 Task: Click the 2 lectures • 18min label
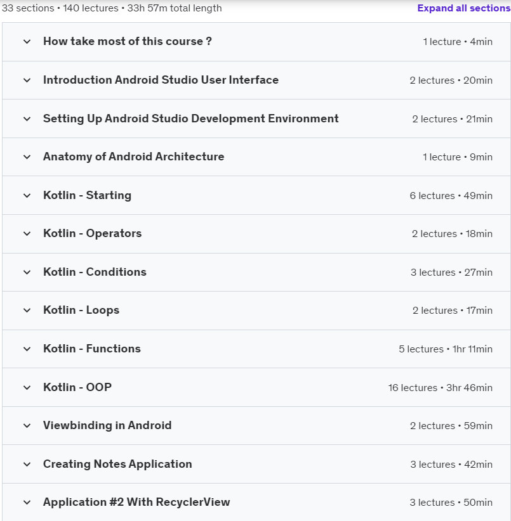pos(452,234)
